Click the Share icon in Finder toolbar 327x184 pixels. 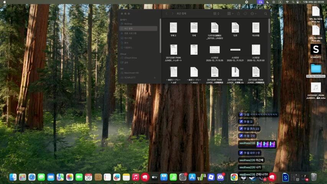coord(238,13)
